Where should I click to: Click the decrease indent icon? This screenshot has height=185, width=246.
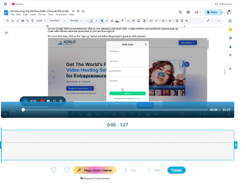tap(177, 21)
